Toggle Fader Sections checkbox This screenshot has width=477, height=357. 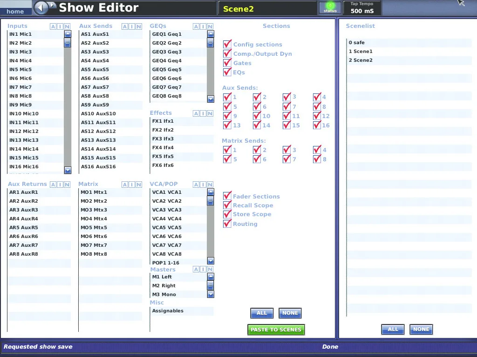(227, 196)
